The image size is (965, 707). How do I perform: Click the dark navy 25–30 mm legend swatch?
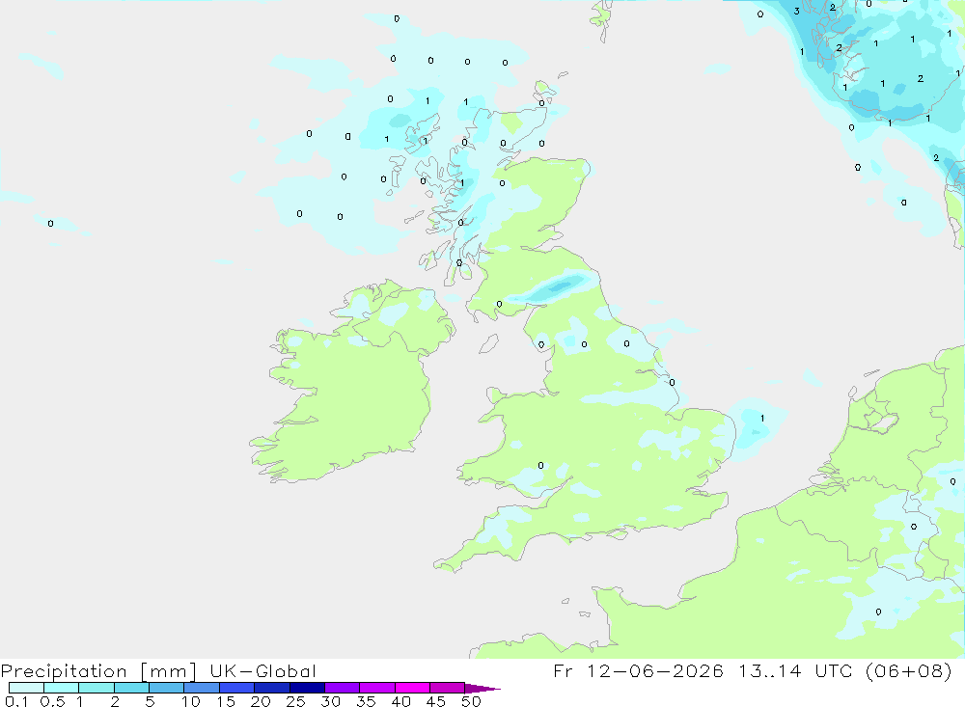(307, 688)
